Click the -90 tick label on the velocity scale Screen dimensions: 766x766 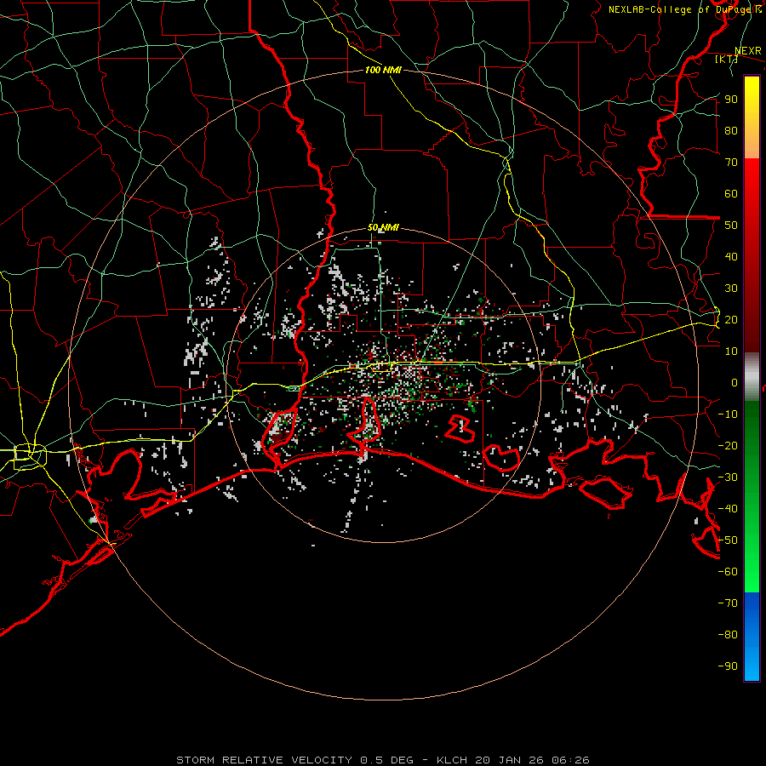(x=728, y=666)
